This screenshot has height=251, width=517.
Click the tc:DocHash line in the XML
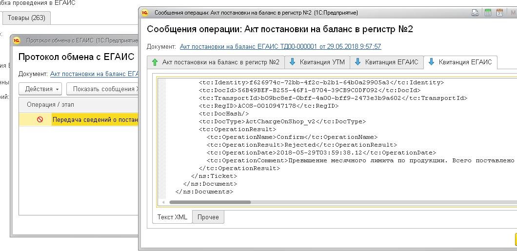point(224,114)
